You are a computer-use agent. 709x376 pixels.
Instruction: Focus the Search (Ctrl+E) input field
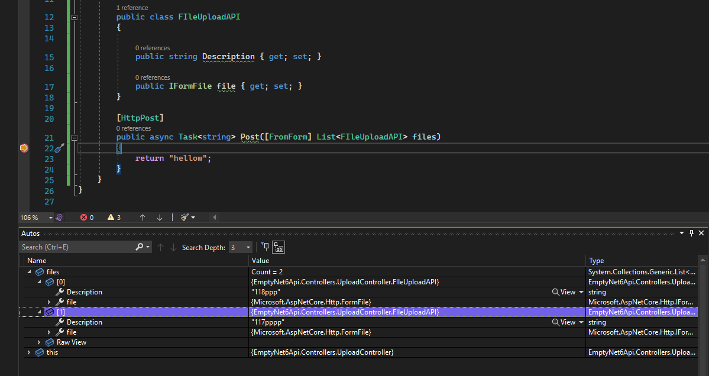coord(77,247)
